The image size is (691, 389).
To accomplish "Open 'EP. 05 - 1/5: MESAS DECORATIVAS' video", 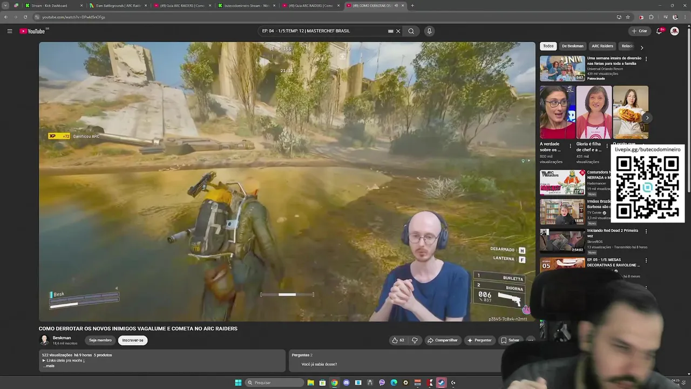I will pyautogui.click(x=613, y=262).
